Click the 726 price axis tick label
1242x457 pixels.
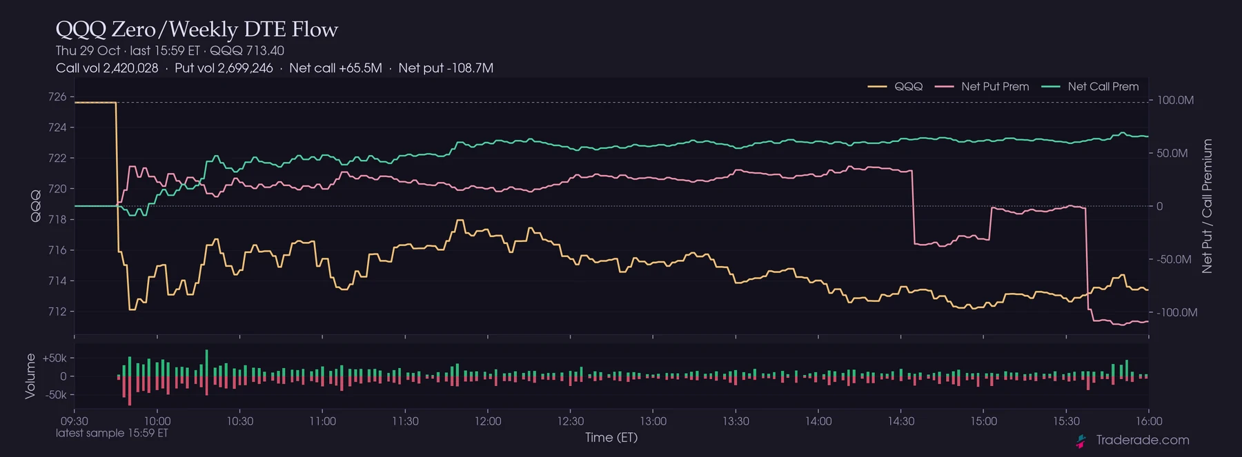click(x=57, y=97)
